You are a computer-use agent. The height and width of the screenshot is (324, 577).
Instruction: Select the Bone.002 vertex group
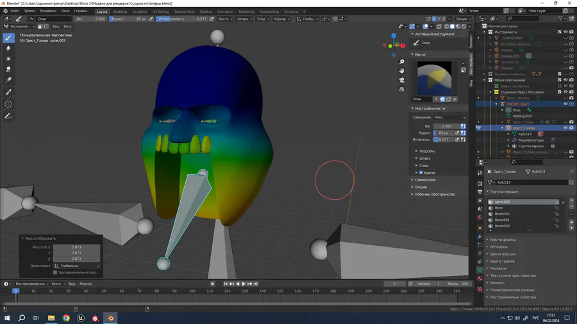click(524, 214)
